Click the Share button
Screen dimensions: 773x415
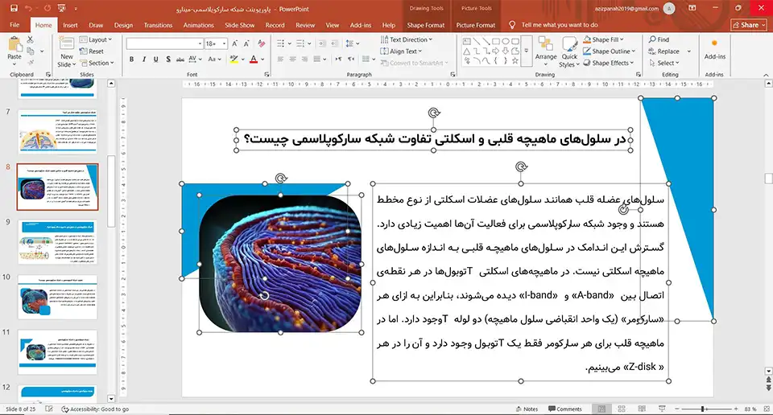[x=749, y=25]
